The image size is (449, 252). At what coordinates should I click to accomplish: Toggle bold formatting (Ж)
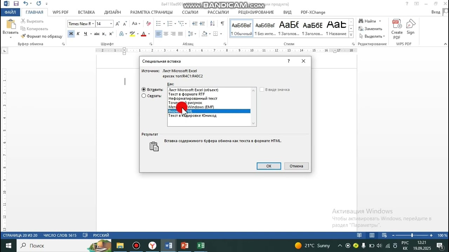(x=71, y=34)
